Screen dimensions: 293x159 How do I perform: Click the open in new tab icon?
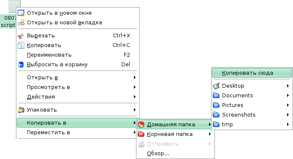pos(21,22)
